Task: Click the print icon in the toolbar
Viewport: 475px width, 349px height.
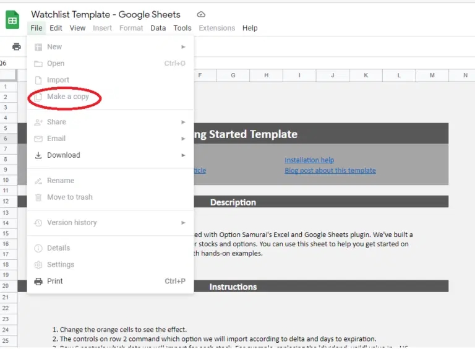Action: [x=17, y=47]
